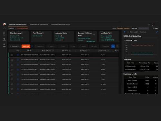The height and width of the screenshot is (121, 161).
Task: Expand the Data Insights panel to fullscreen
Action: click(x=157, y=32)
